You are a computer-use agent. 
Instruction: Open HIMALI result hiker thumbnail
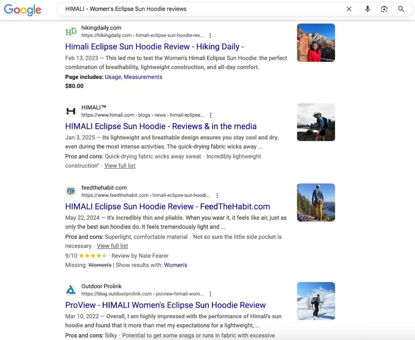pyautogui.click(x=316, y=122)
